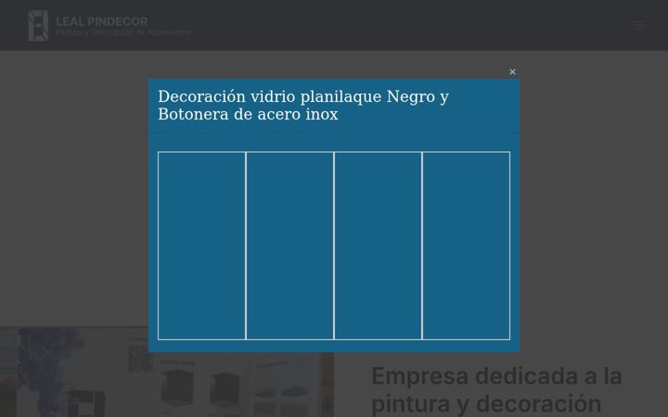
Task: Open the fourth gallery image placeholder
Action: pos(466,246)
